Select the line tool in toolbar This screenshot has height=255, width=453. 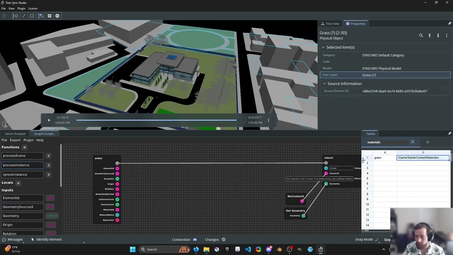[24, 16]
